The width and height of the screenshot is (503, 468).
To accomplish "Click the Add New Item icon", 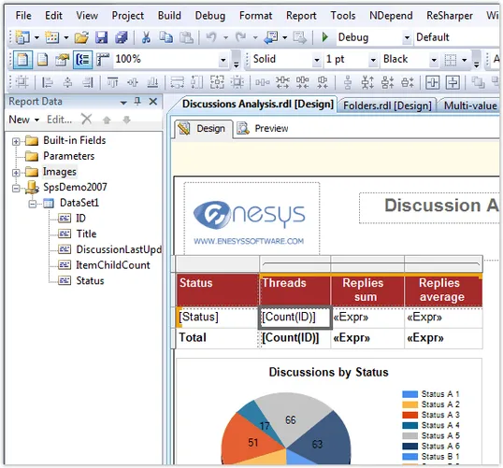I will tap(52, 37).
